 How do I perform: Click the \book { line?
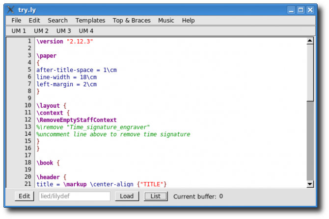[48, 163]
